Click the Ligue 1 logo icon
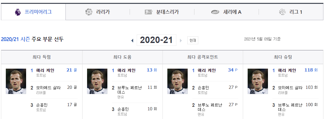Screen dimensions: 326x119 click(x=282, y=12)
